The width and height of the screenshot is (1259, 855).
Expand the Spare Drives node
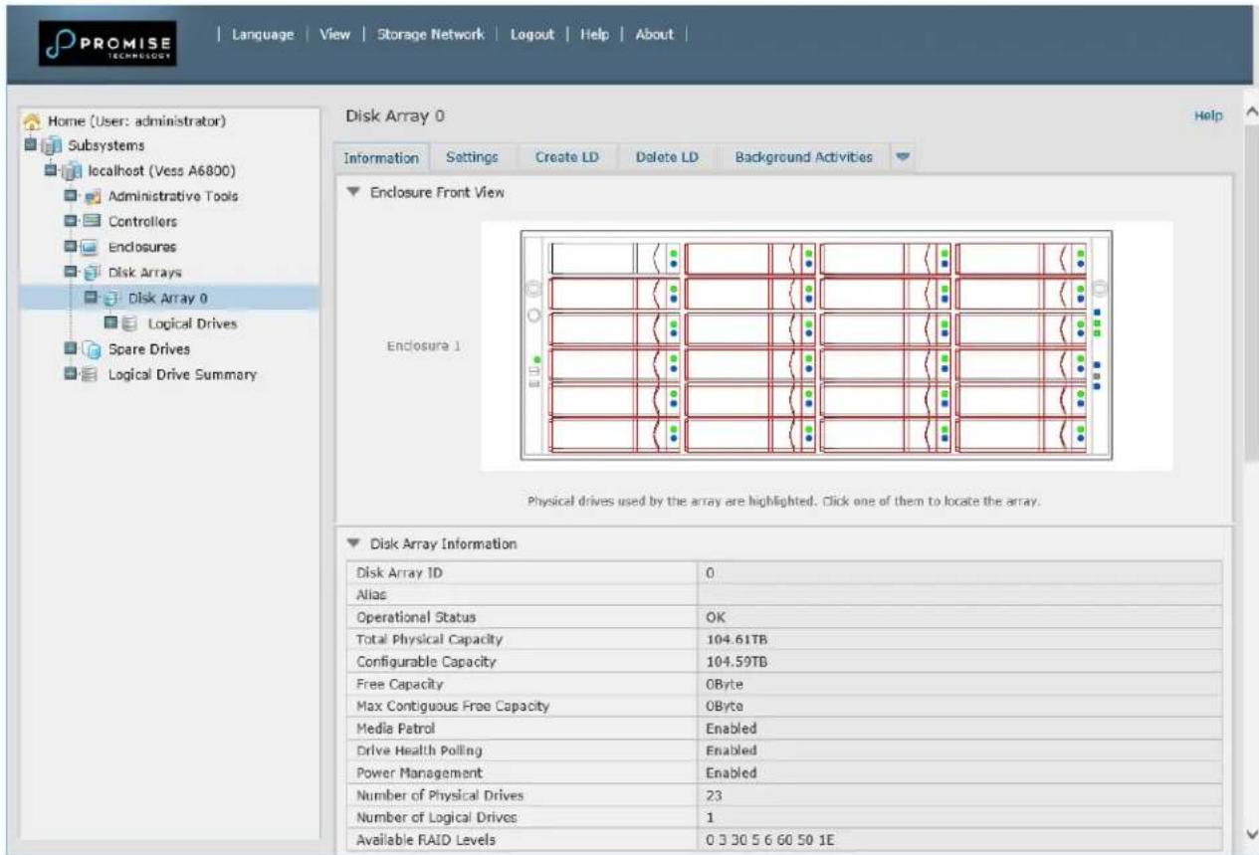[70, 349]
